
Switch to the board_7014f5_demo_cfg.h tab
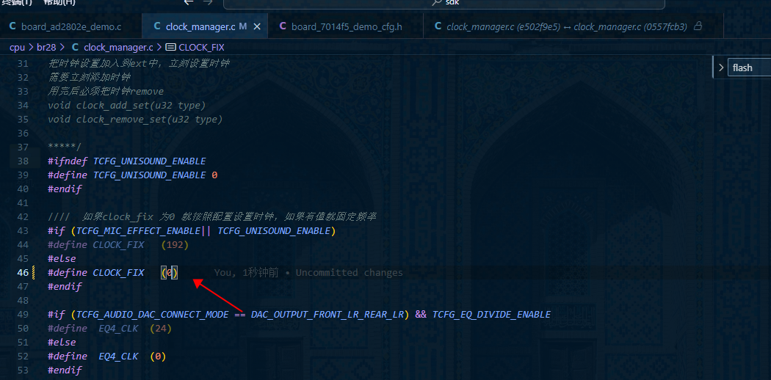346,26
